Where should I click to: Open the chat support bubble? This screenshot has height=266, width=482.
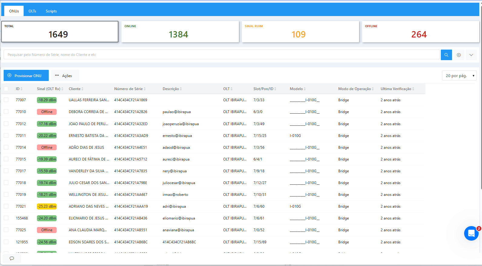click(471, 233)
